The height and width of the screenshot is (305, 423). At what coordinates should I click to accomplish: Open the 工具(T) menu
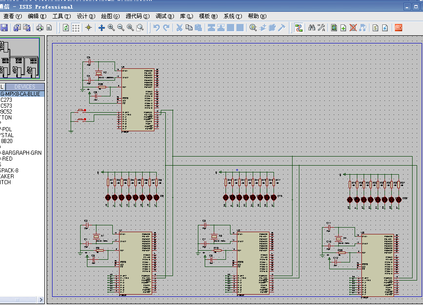[x=62, y=16]
